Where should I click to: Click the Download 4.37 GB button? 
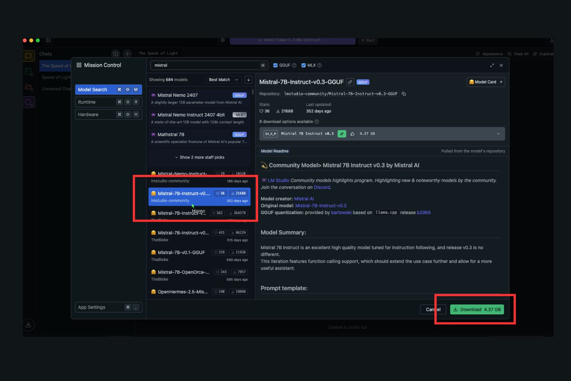coord(477,309)
